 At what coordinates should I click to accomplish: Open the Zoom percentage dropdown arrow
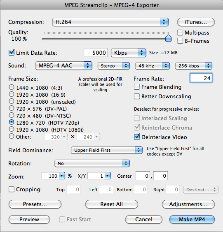62,176
